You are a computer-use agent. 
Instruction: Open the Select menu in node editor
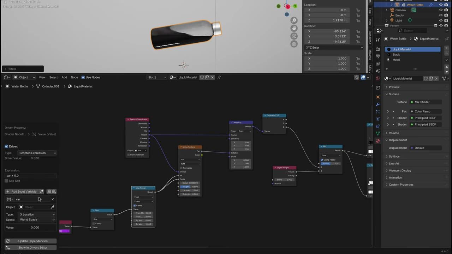(53, 77)
